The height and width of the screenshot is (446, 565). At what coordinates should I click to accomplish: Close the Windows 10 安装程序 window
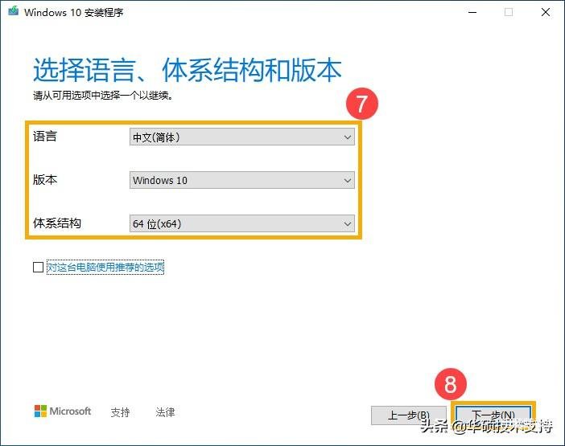click(546, 12)
